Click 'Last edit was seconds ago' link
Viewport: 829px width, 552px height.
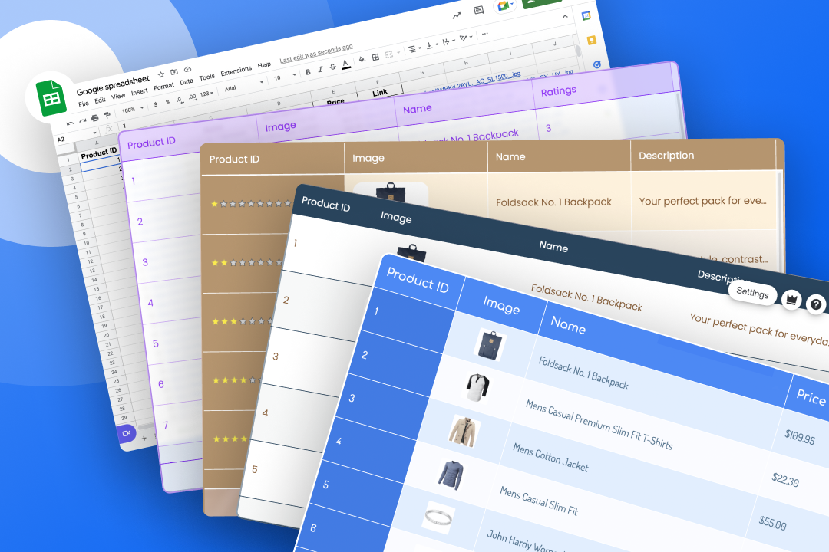[315, 54]
